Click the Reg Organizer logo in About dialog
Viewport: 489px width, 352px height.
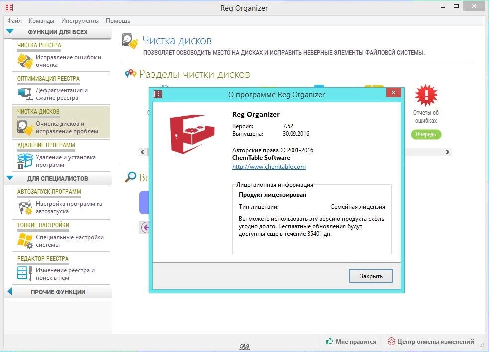click(x=192, y=134)
